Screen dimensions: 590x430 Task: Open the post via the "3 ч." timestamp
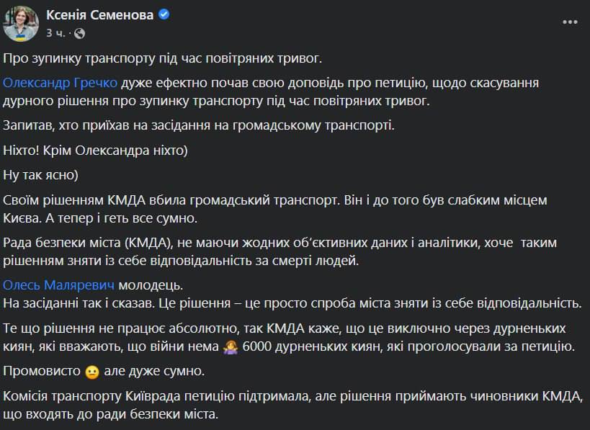56,33
